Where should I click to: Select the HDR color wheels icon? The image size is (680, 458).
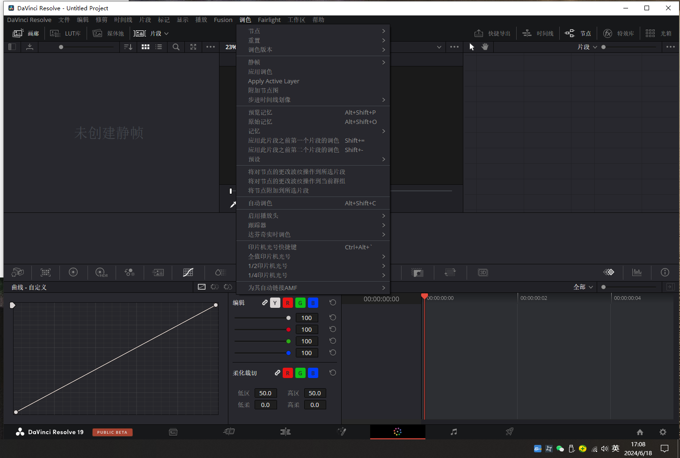point(101,272)
